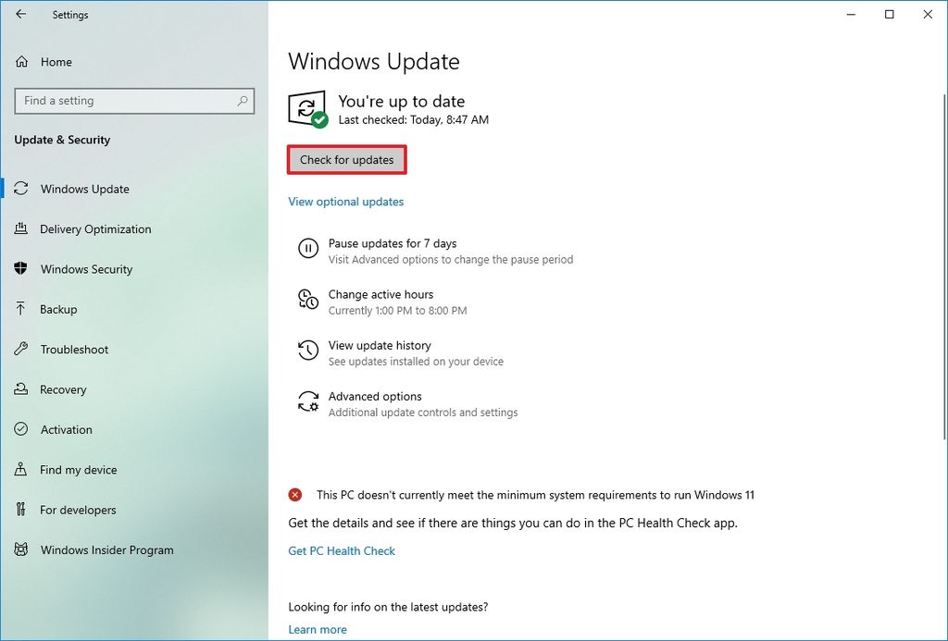Viewport: 948px width, 641px height.
Task: Click the View optional updates link
Action: click(x=345, y=202)
